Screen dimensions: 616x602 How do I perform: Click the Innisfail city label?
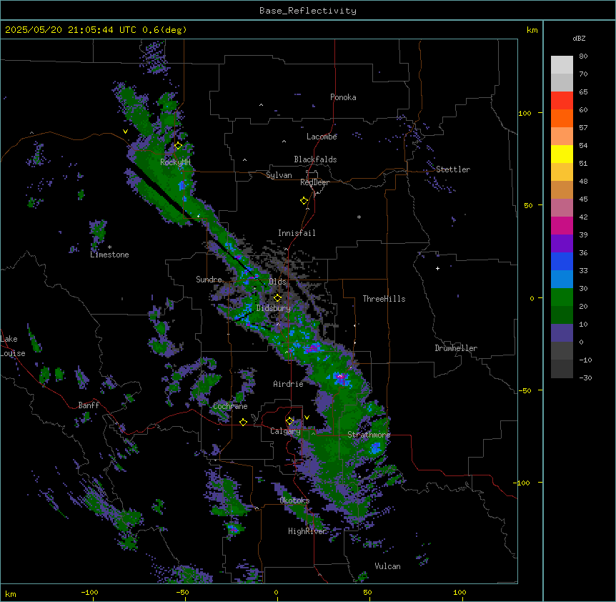pos(297,233)
